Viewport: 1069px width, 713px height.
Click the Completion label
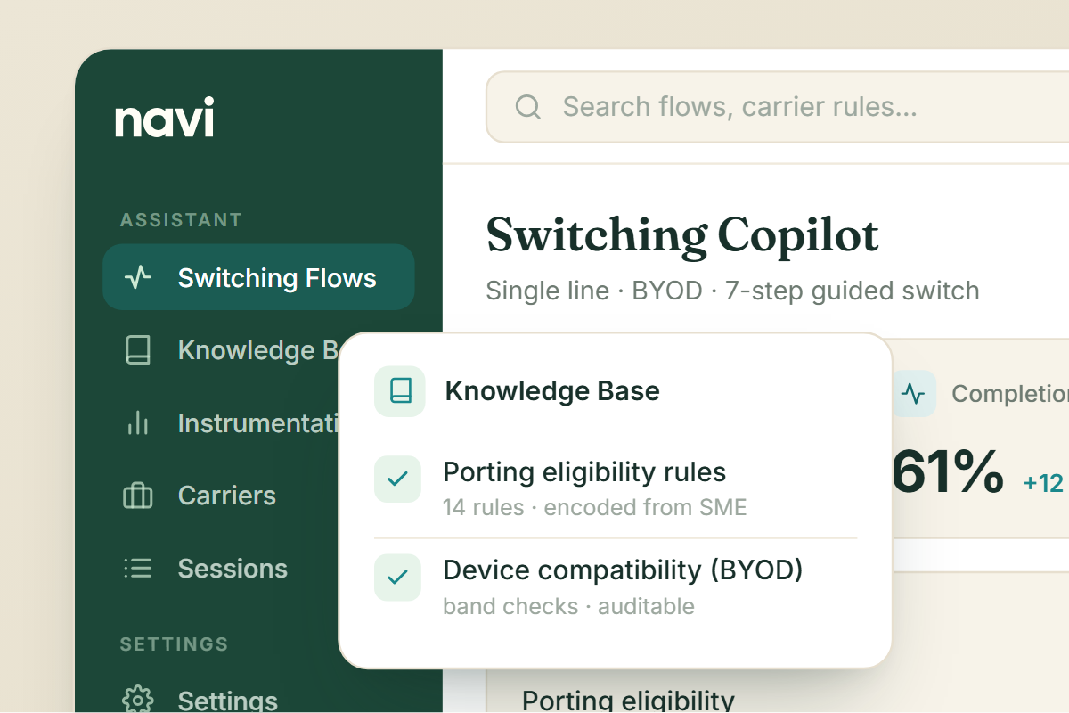point(1010,393)
